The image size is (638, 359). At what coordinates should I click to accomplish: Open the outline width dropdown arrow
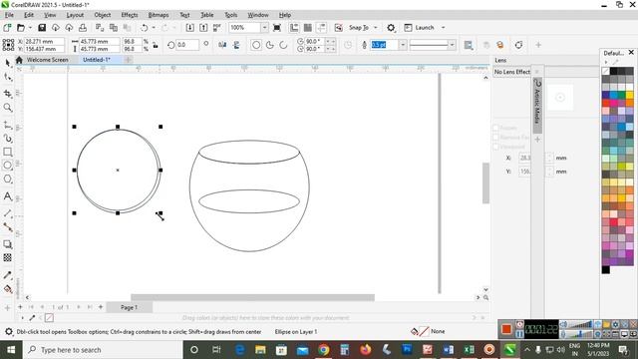tap(403, 45)
